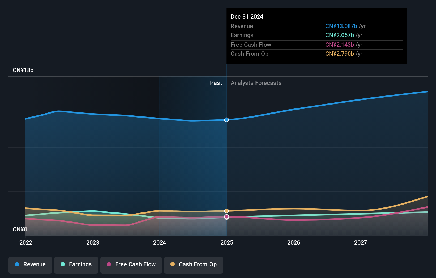Click the pink Free Cash Flow legend dot

coord(109,264)
